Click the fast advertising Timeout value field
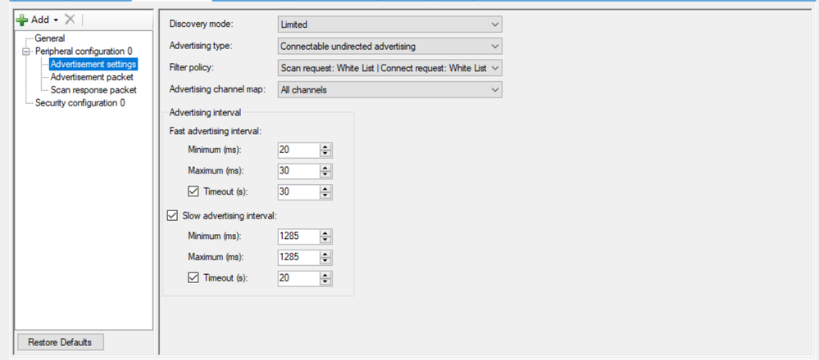This screenshot has height=360, width=819. 298,191
